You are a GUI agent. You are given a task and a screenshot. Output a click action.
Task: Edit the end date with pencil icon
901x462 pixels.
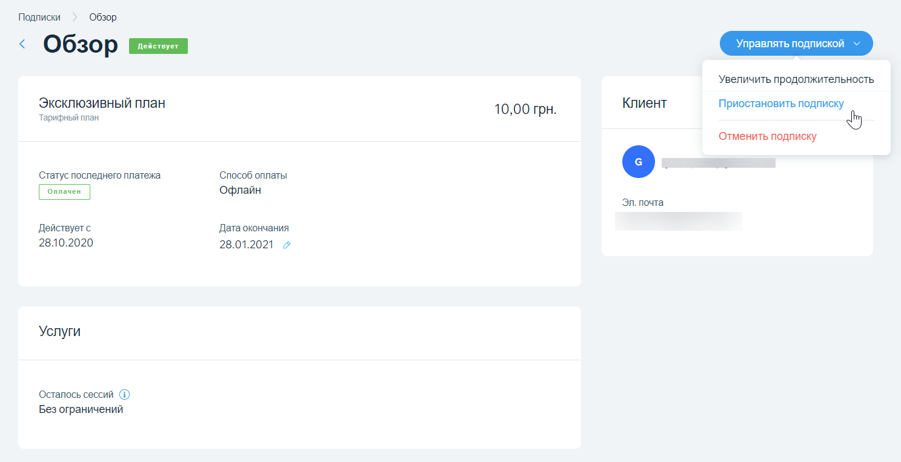coord(287,245)
